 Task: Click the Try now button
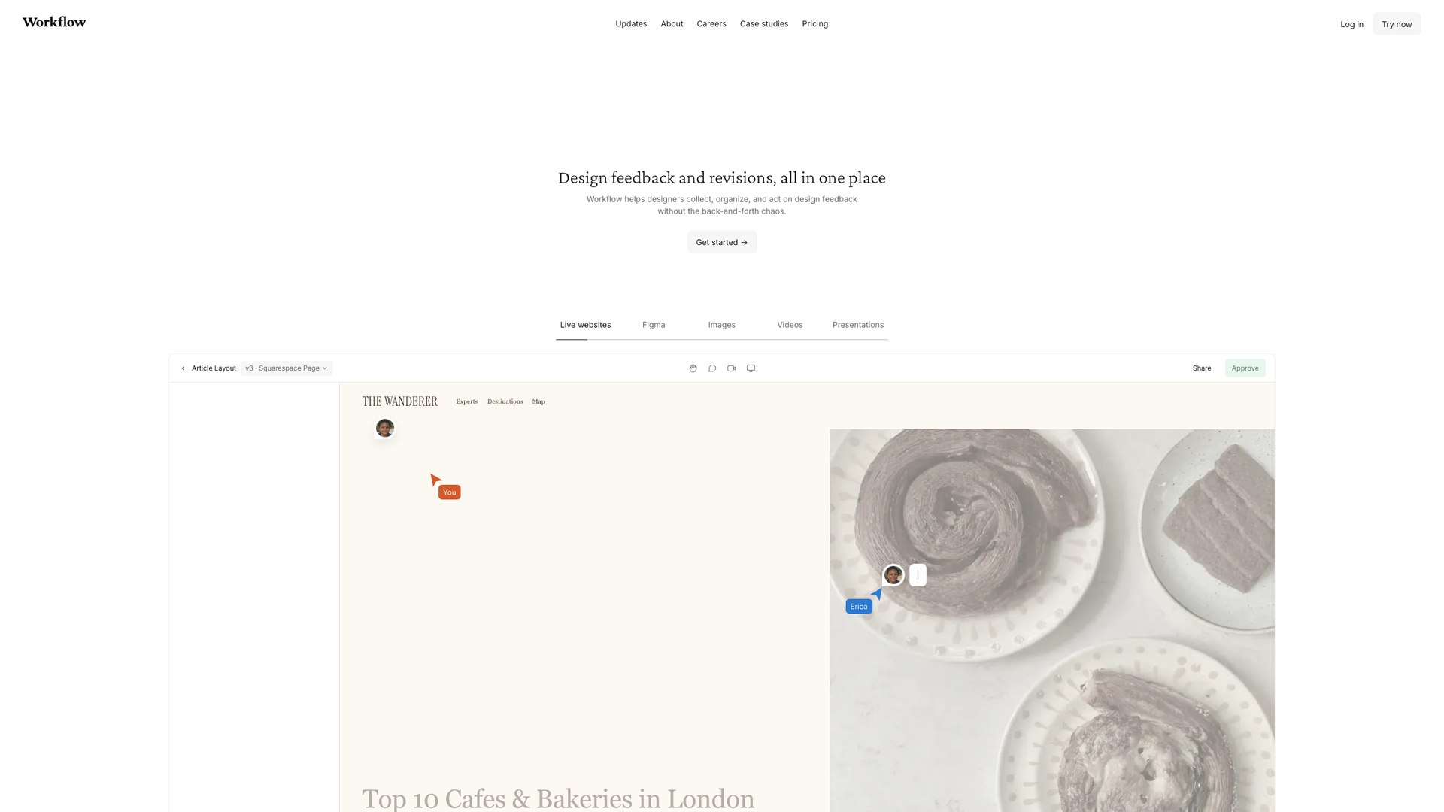pyautogui.click(x=1397, y=24)
